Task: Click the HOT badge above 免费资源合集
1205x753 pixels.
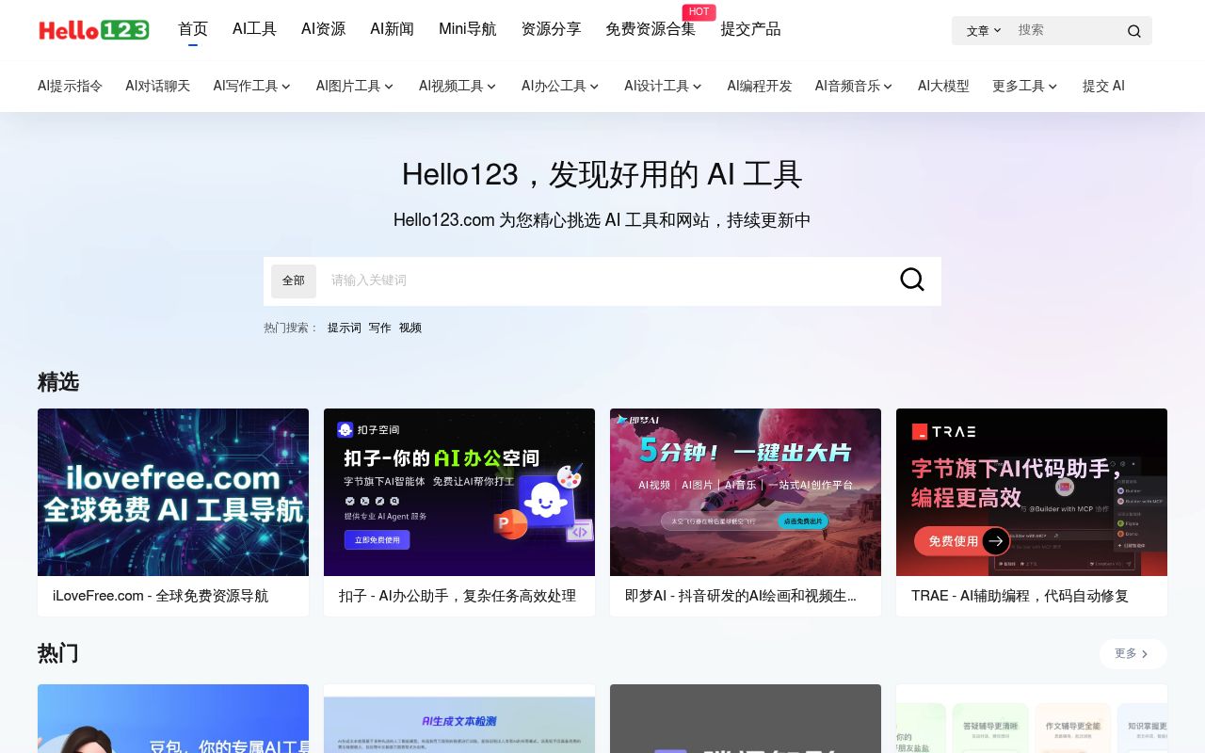Action: [699, 12]
